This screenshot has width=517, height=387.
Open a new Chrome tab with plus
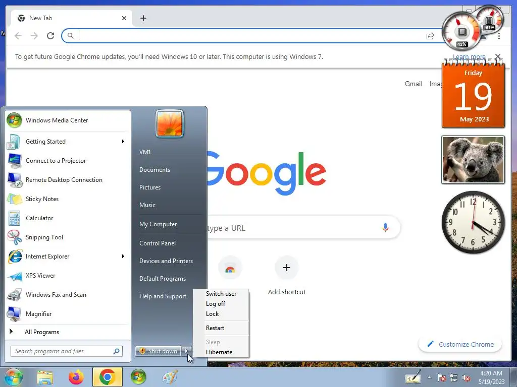click(x=143, y=18)
